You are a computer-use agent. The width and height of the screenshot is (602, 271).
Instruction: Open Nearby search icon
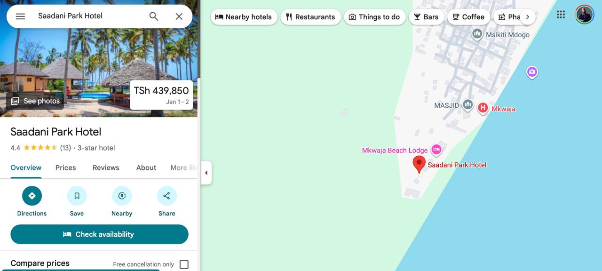122,196
